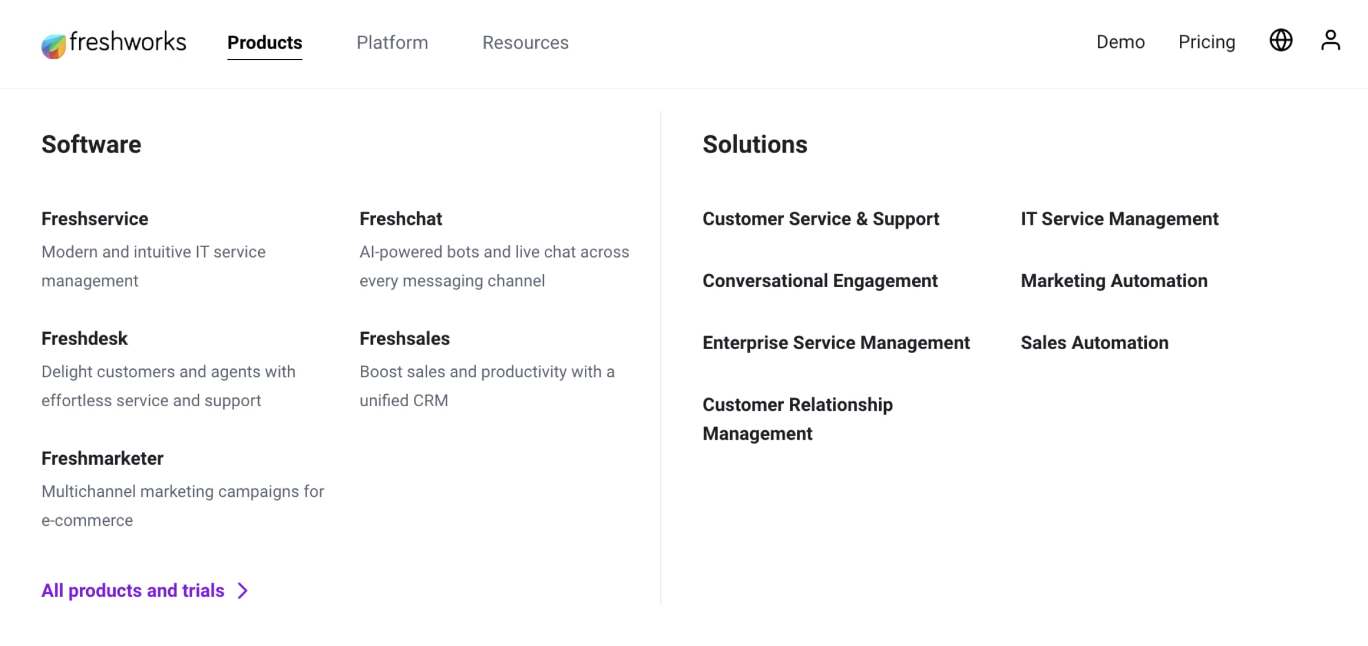
Task: Open the Resources menu
Action: 525,42
